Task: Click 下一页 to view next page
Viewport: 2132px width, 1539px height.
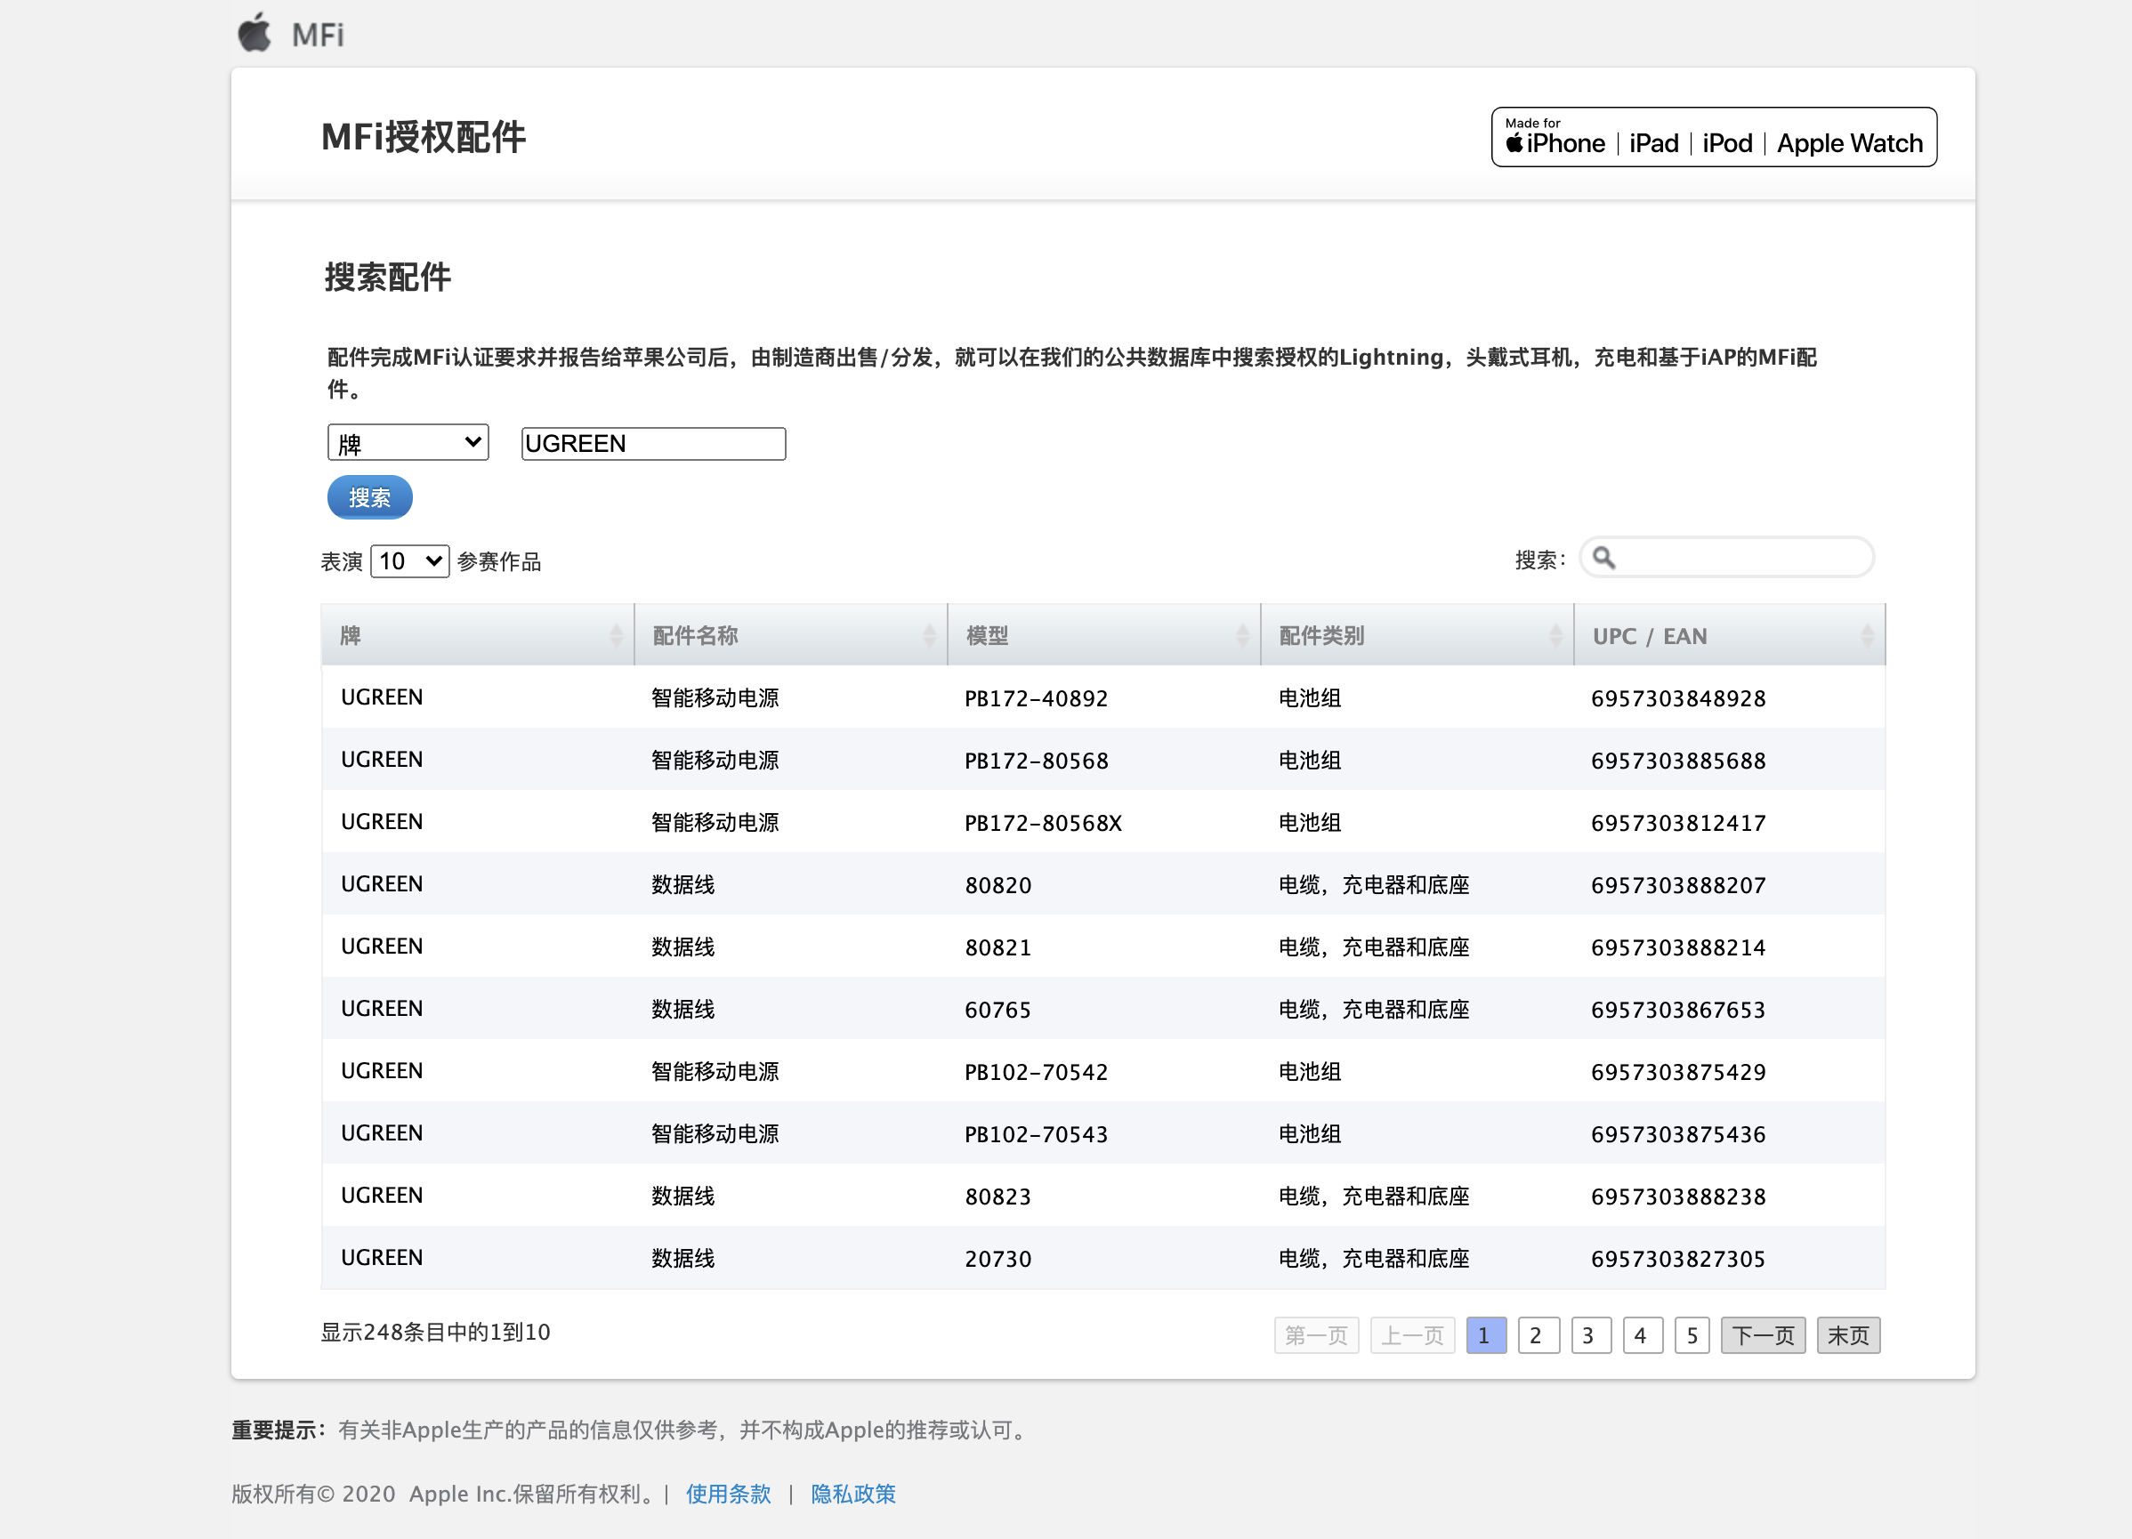Action: pyautogui.click(x=1763, y=1335)
